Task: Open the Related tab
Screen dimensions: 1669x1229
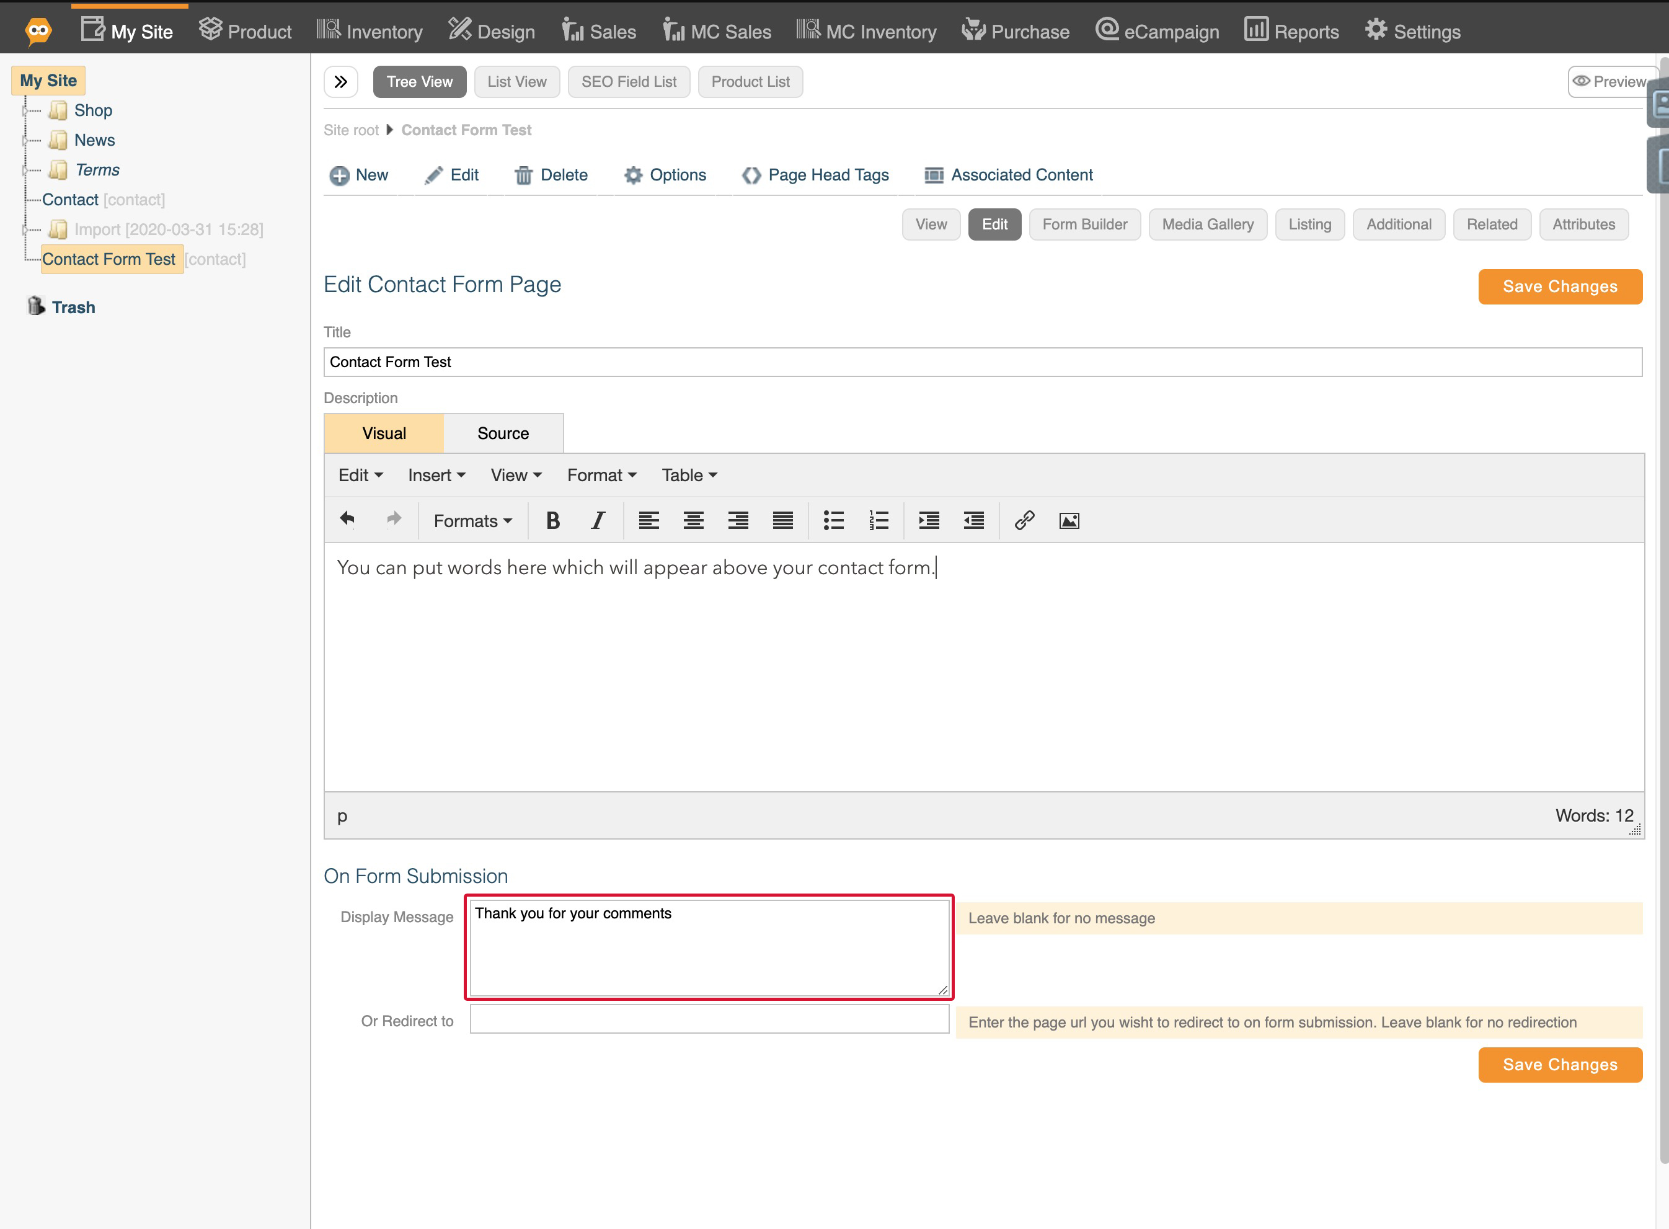Action: [x=1492, y=224]
